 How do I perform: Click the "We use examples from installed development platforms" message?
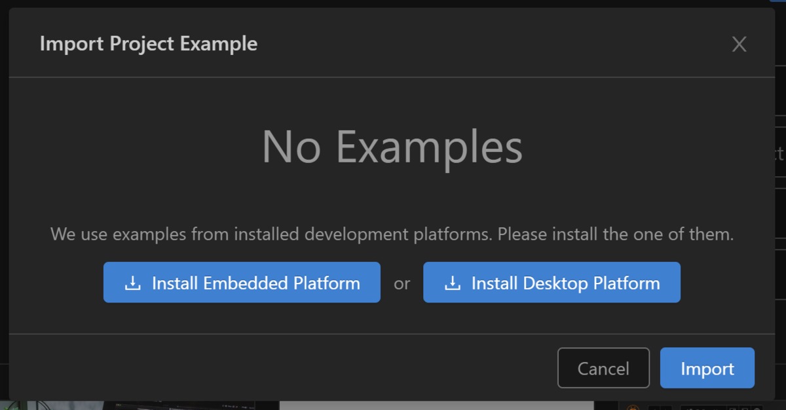coord(392,234)
